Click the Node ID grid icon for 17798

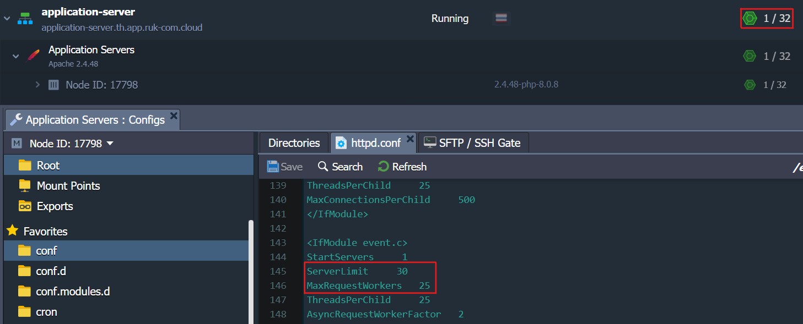pyautogui.click(x=53, y=84)
